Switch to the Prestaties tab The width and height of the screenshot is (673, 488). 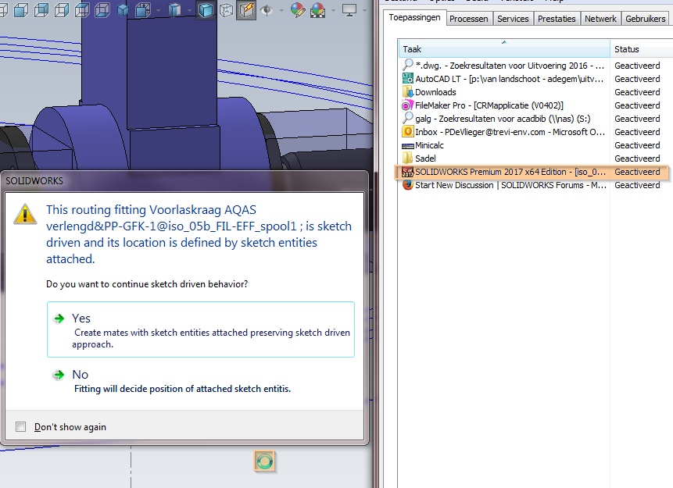coord(557,19)
